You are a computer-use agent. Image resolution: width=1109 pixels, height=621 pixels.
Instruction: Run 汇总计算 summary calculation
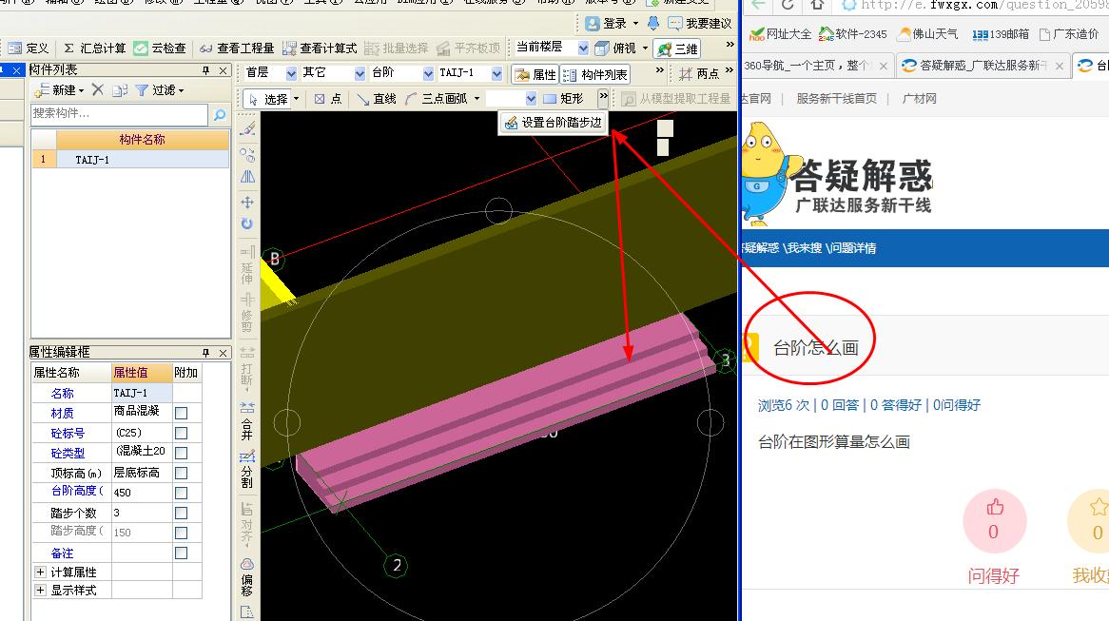click(94, 49)
